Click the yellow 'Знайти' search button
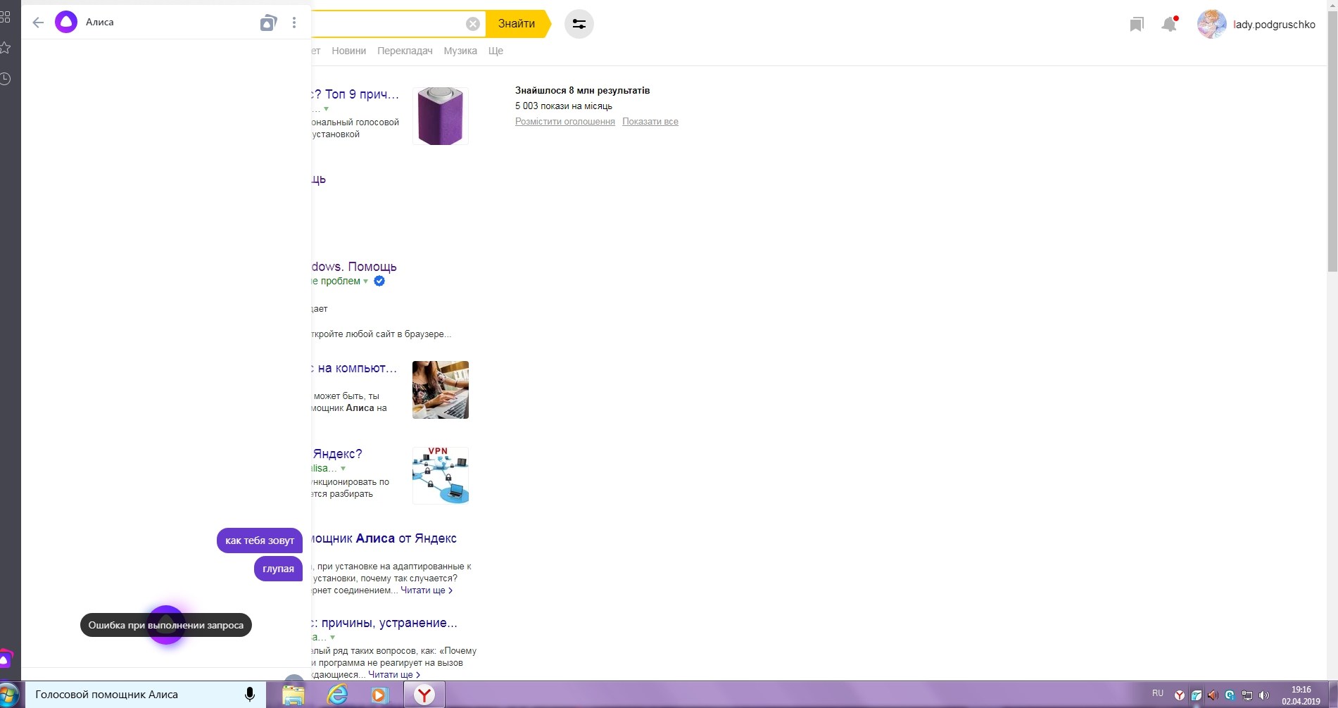Viewport: 1338px width, 708px height. click(x=517, y=24)
